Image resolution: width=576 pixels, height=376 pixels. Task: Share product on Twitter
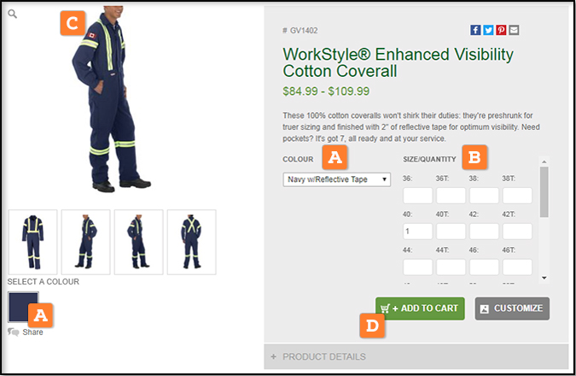coord(488,30)
